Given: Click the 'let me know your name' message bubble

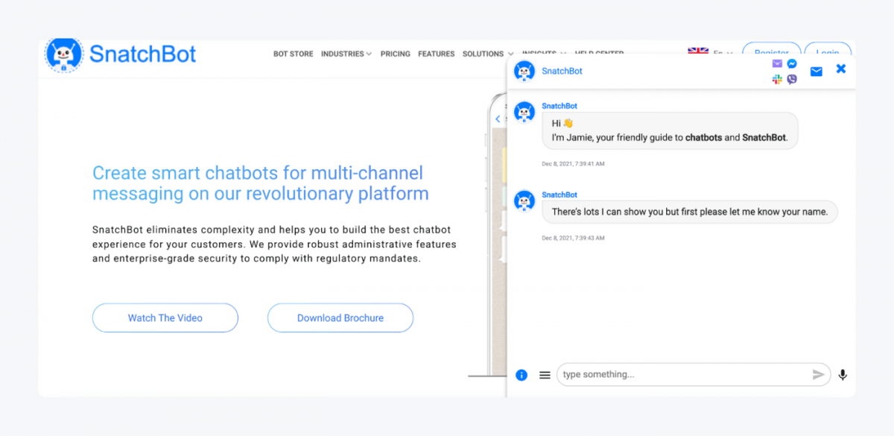Looking at the screenshot, I should tap(690, 212).
